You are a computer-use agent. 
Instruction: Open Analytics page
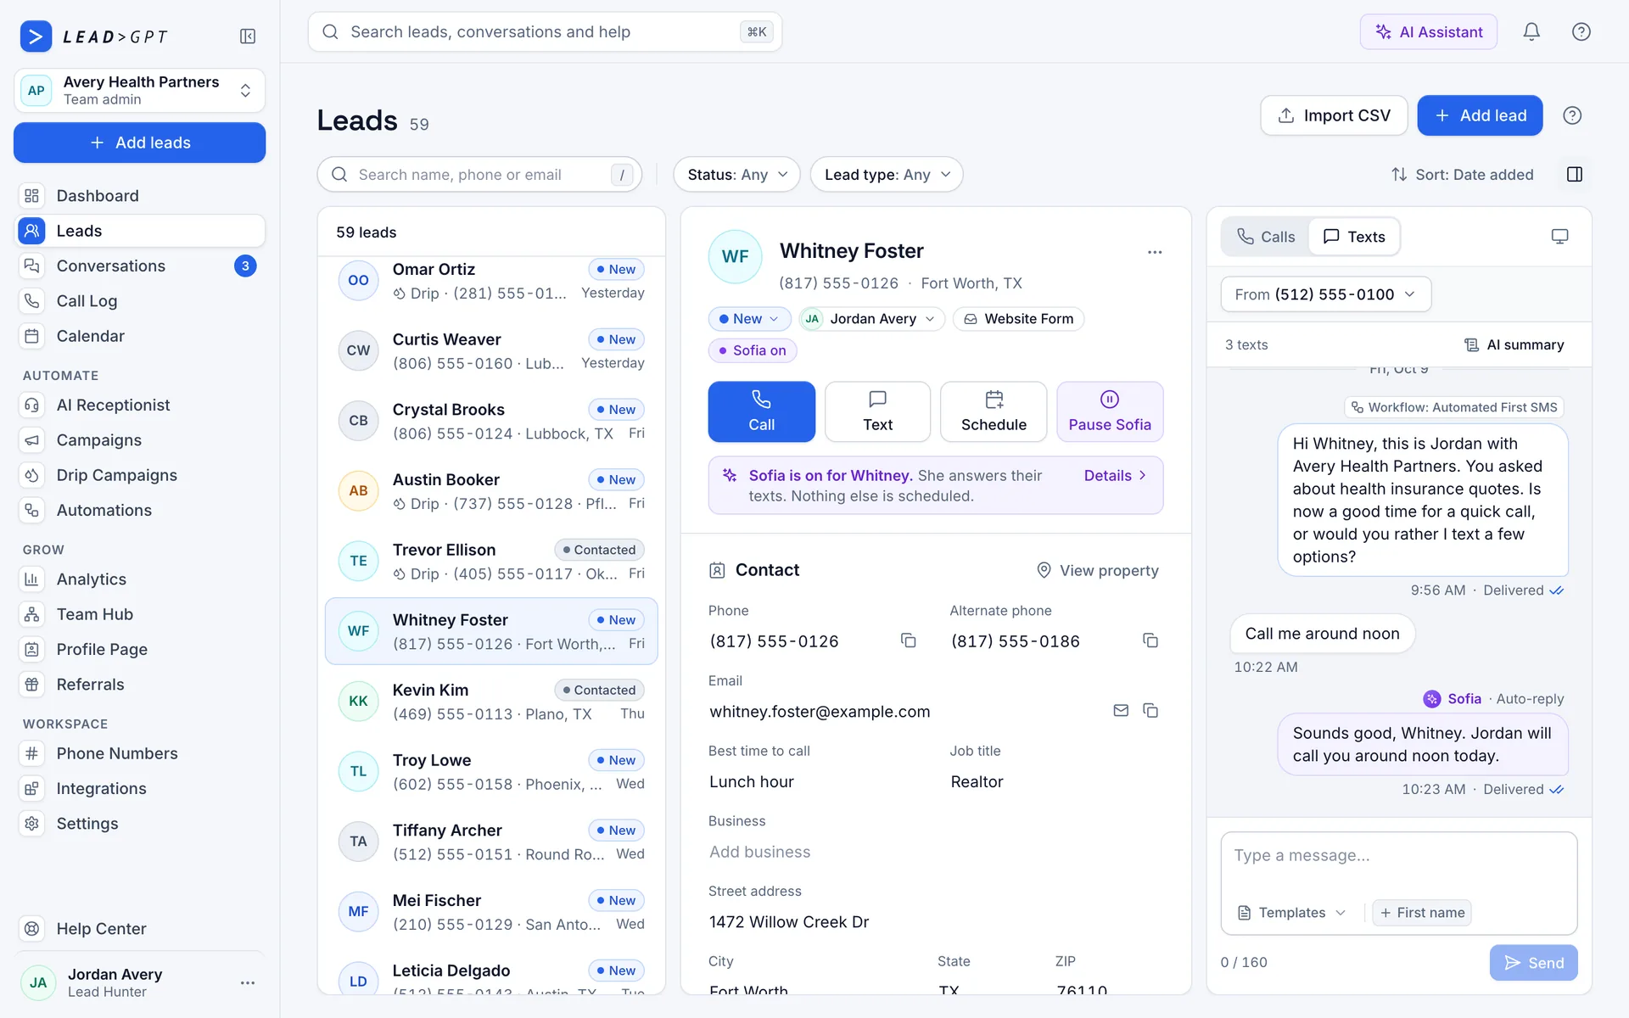click(140, 579)
